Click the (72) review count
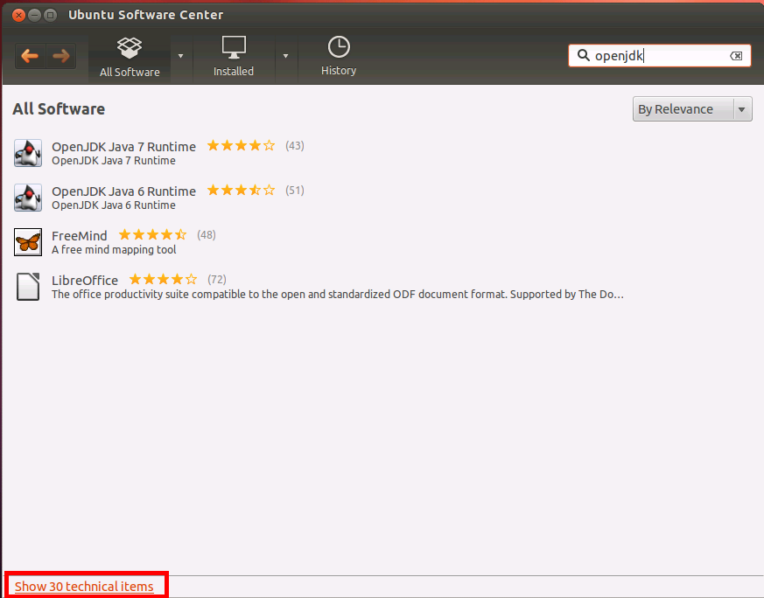Screen dimensions: 764x598 [x=217, y=279]
